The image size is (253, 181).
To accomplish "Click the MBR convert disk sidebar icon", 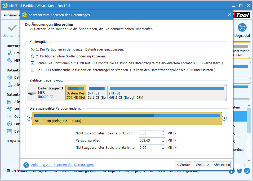I will (10, 60).
